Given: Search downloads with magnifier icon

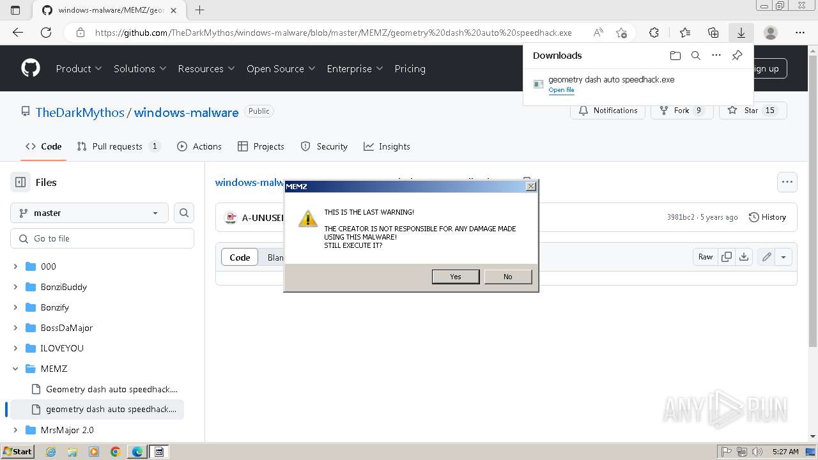Looking at the screenshot, I should tap(696, 56).
